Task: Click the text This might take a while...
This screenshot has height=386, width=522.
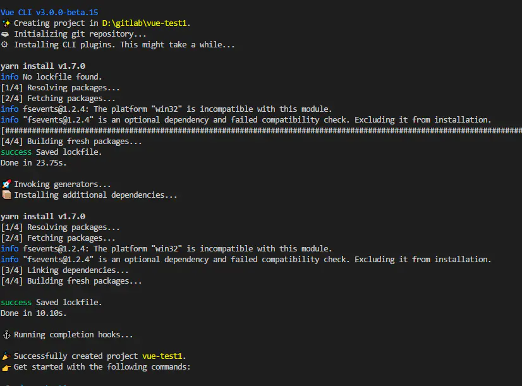Action: (178, 45)
